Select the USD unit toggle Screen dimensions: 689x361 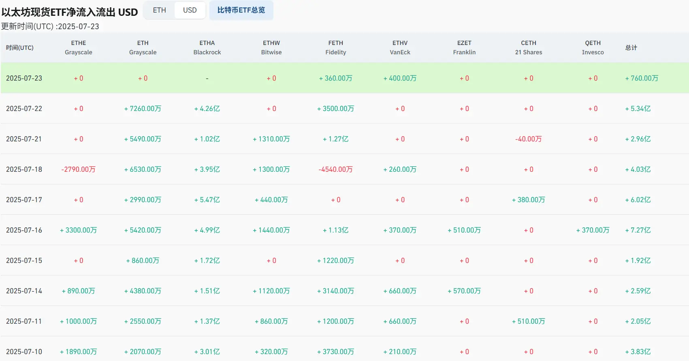190,10
